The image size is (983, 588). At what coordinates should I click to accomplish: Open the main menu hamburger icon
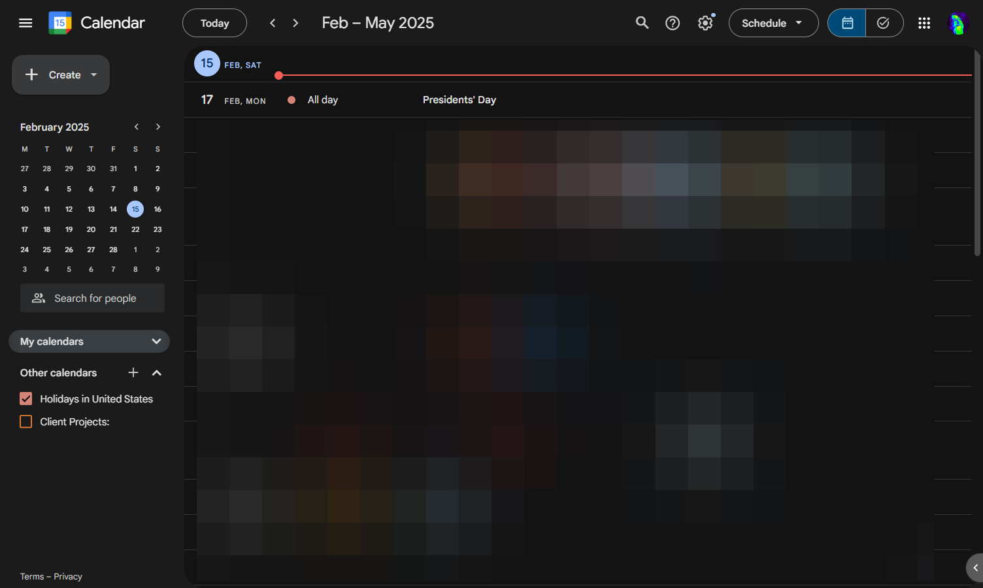(25, 23)
